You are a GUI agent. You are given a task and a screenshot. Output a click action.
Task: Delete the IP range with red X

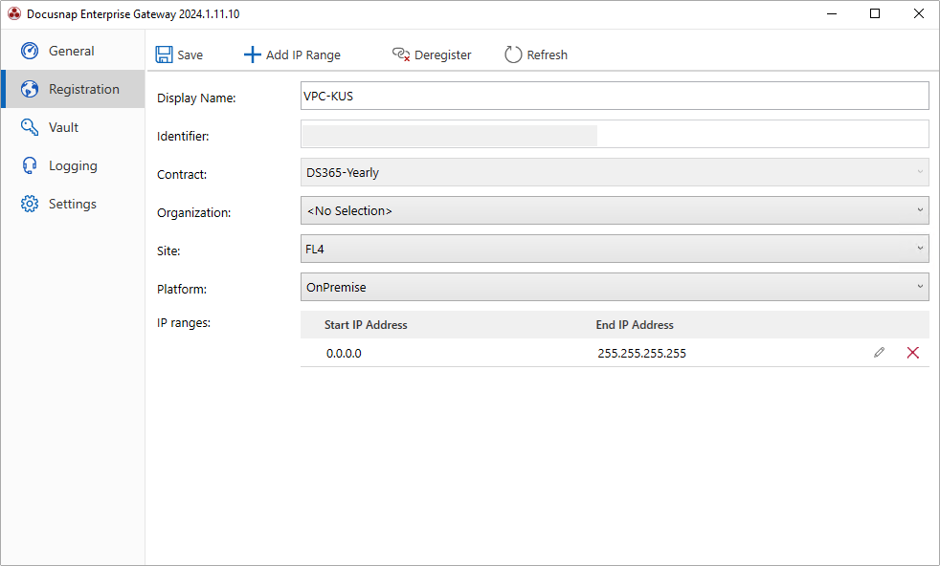pyautogui.click(x=912, y=353)
